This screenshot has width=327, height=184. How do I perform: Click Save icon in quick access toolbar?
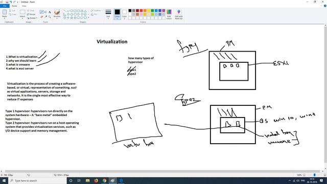pos(7,2)
